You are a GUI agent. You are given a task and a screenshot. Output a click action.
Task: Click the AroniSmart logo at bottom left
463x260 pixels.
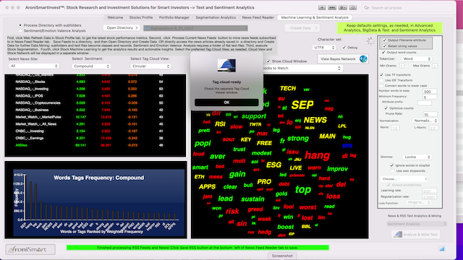click(x=30, y=249)
